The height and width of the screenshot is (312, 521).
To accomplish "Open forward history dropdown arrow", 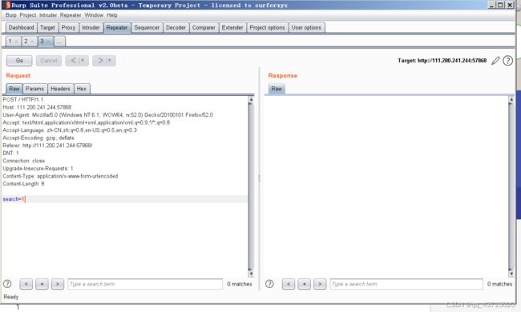I will coord(110,60).
